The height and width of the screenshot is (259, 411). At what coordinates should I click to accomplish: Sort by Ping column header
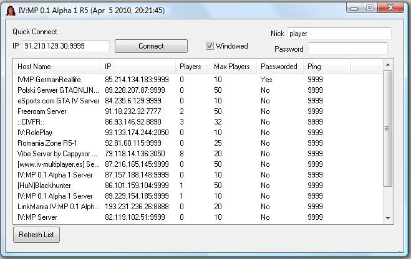(x=327, y=67)
